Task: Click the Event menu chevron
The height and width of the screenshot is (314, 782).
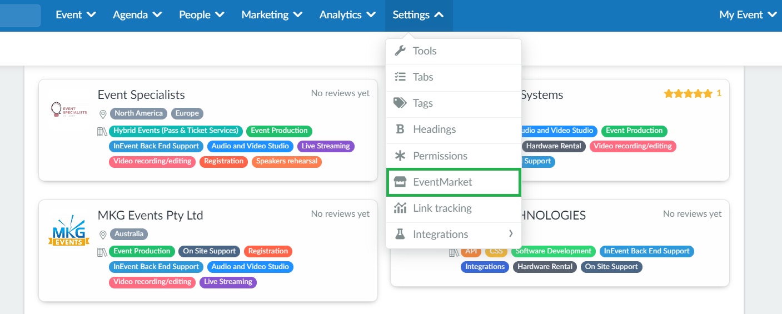Action: pos(92,15)
